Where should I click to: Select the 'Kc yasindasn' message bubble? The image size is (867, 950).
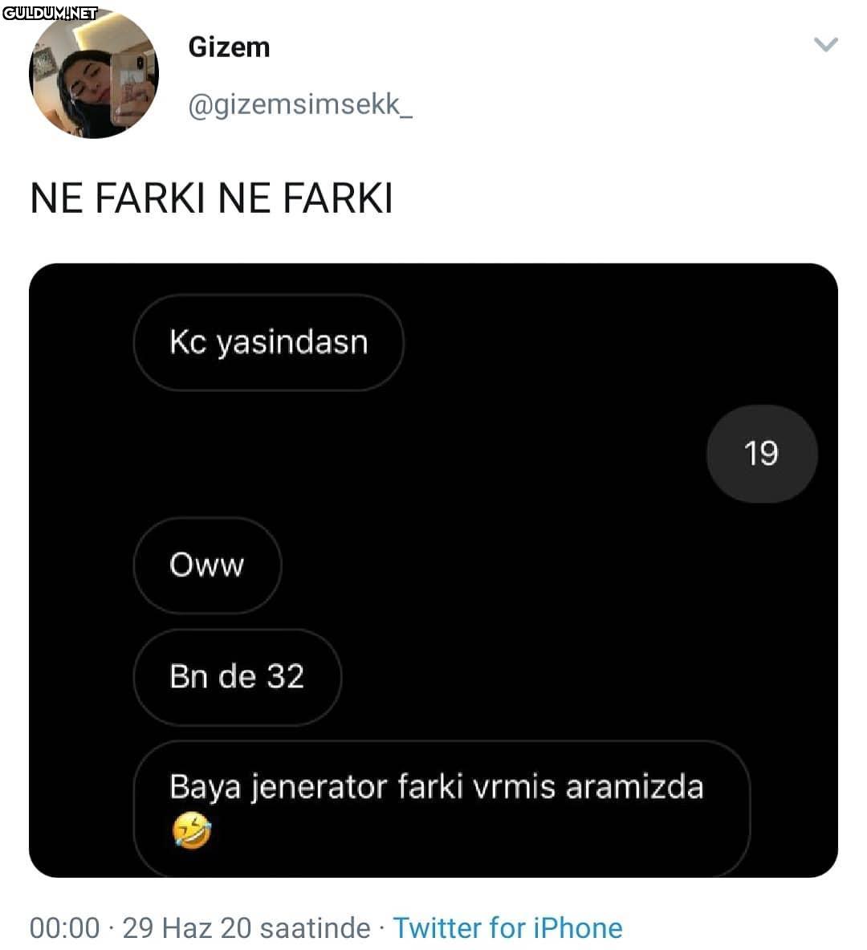(x=268, y=343)
